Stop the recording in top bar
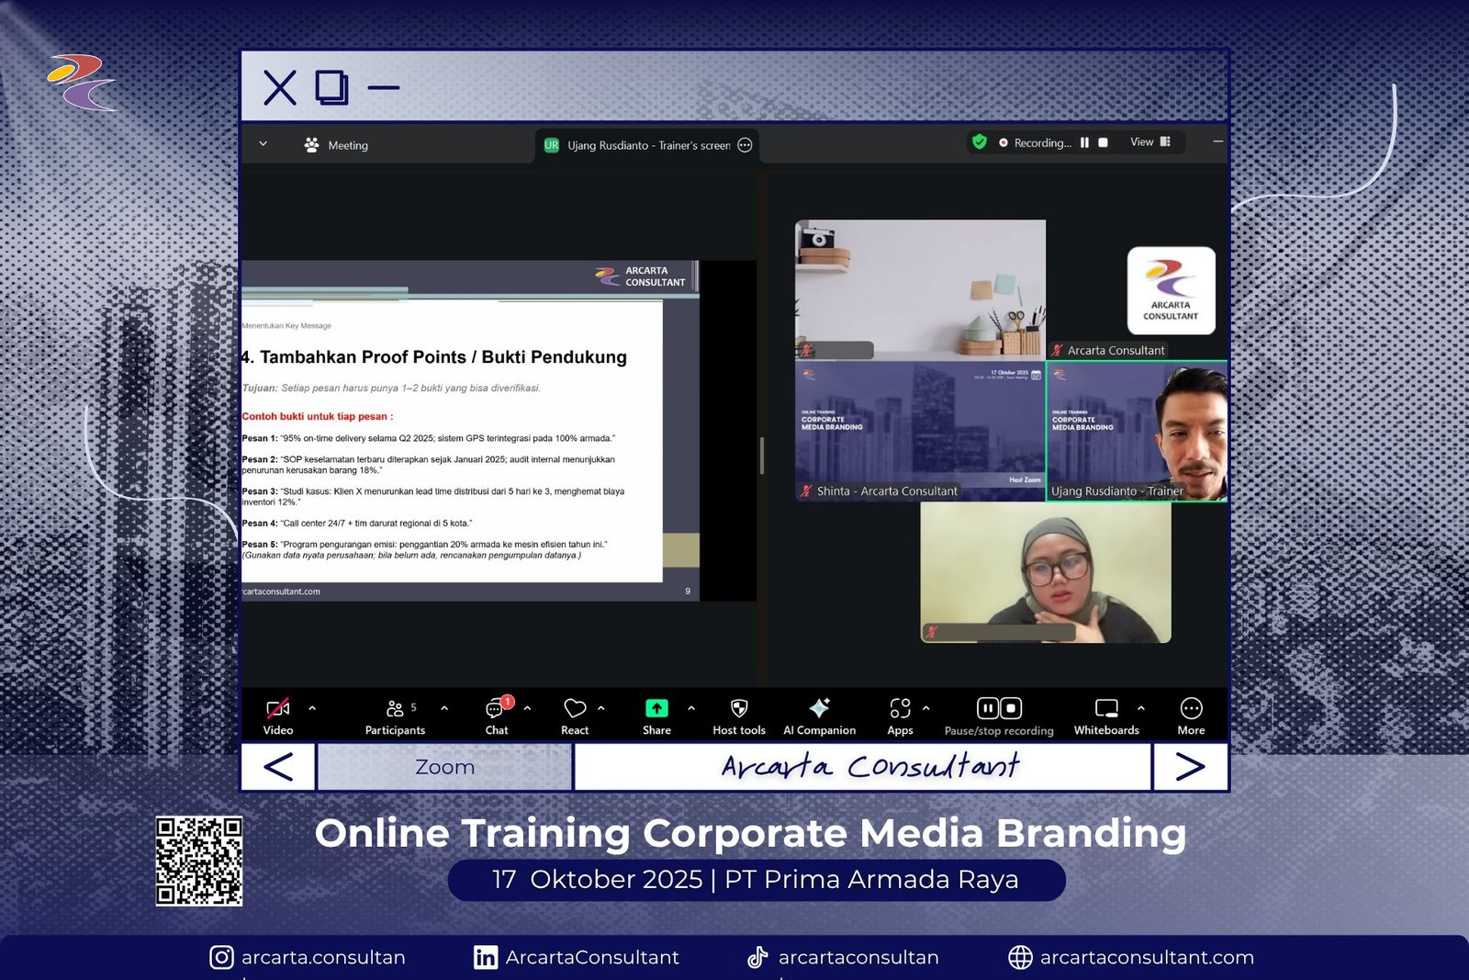 [x=1104, y=143]
